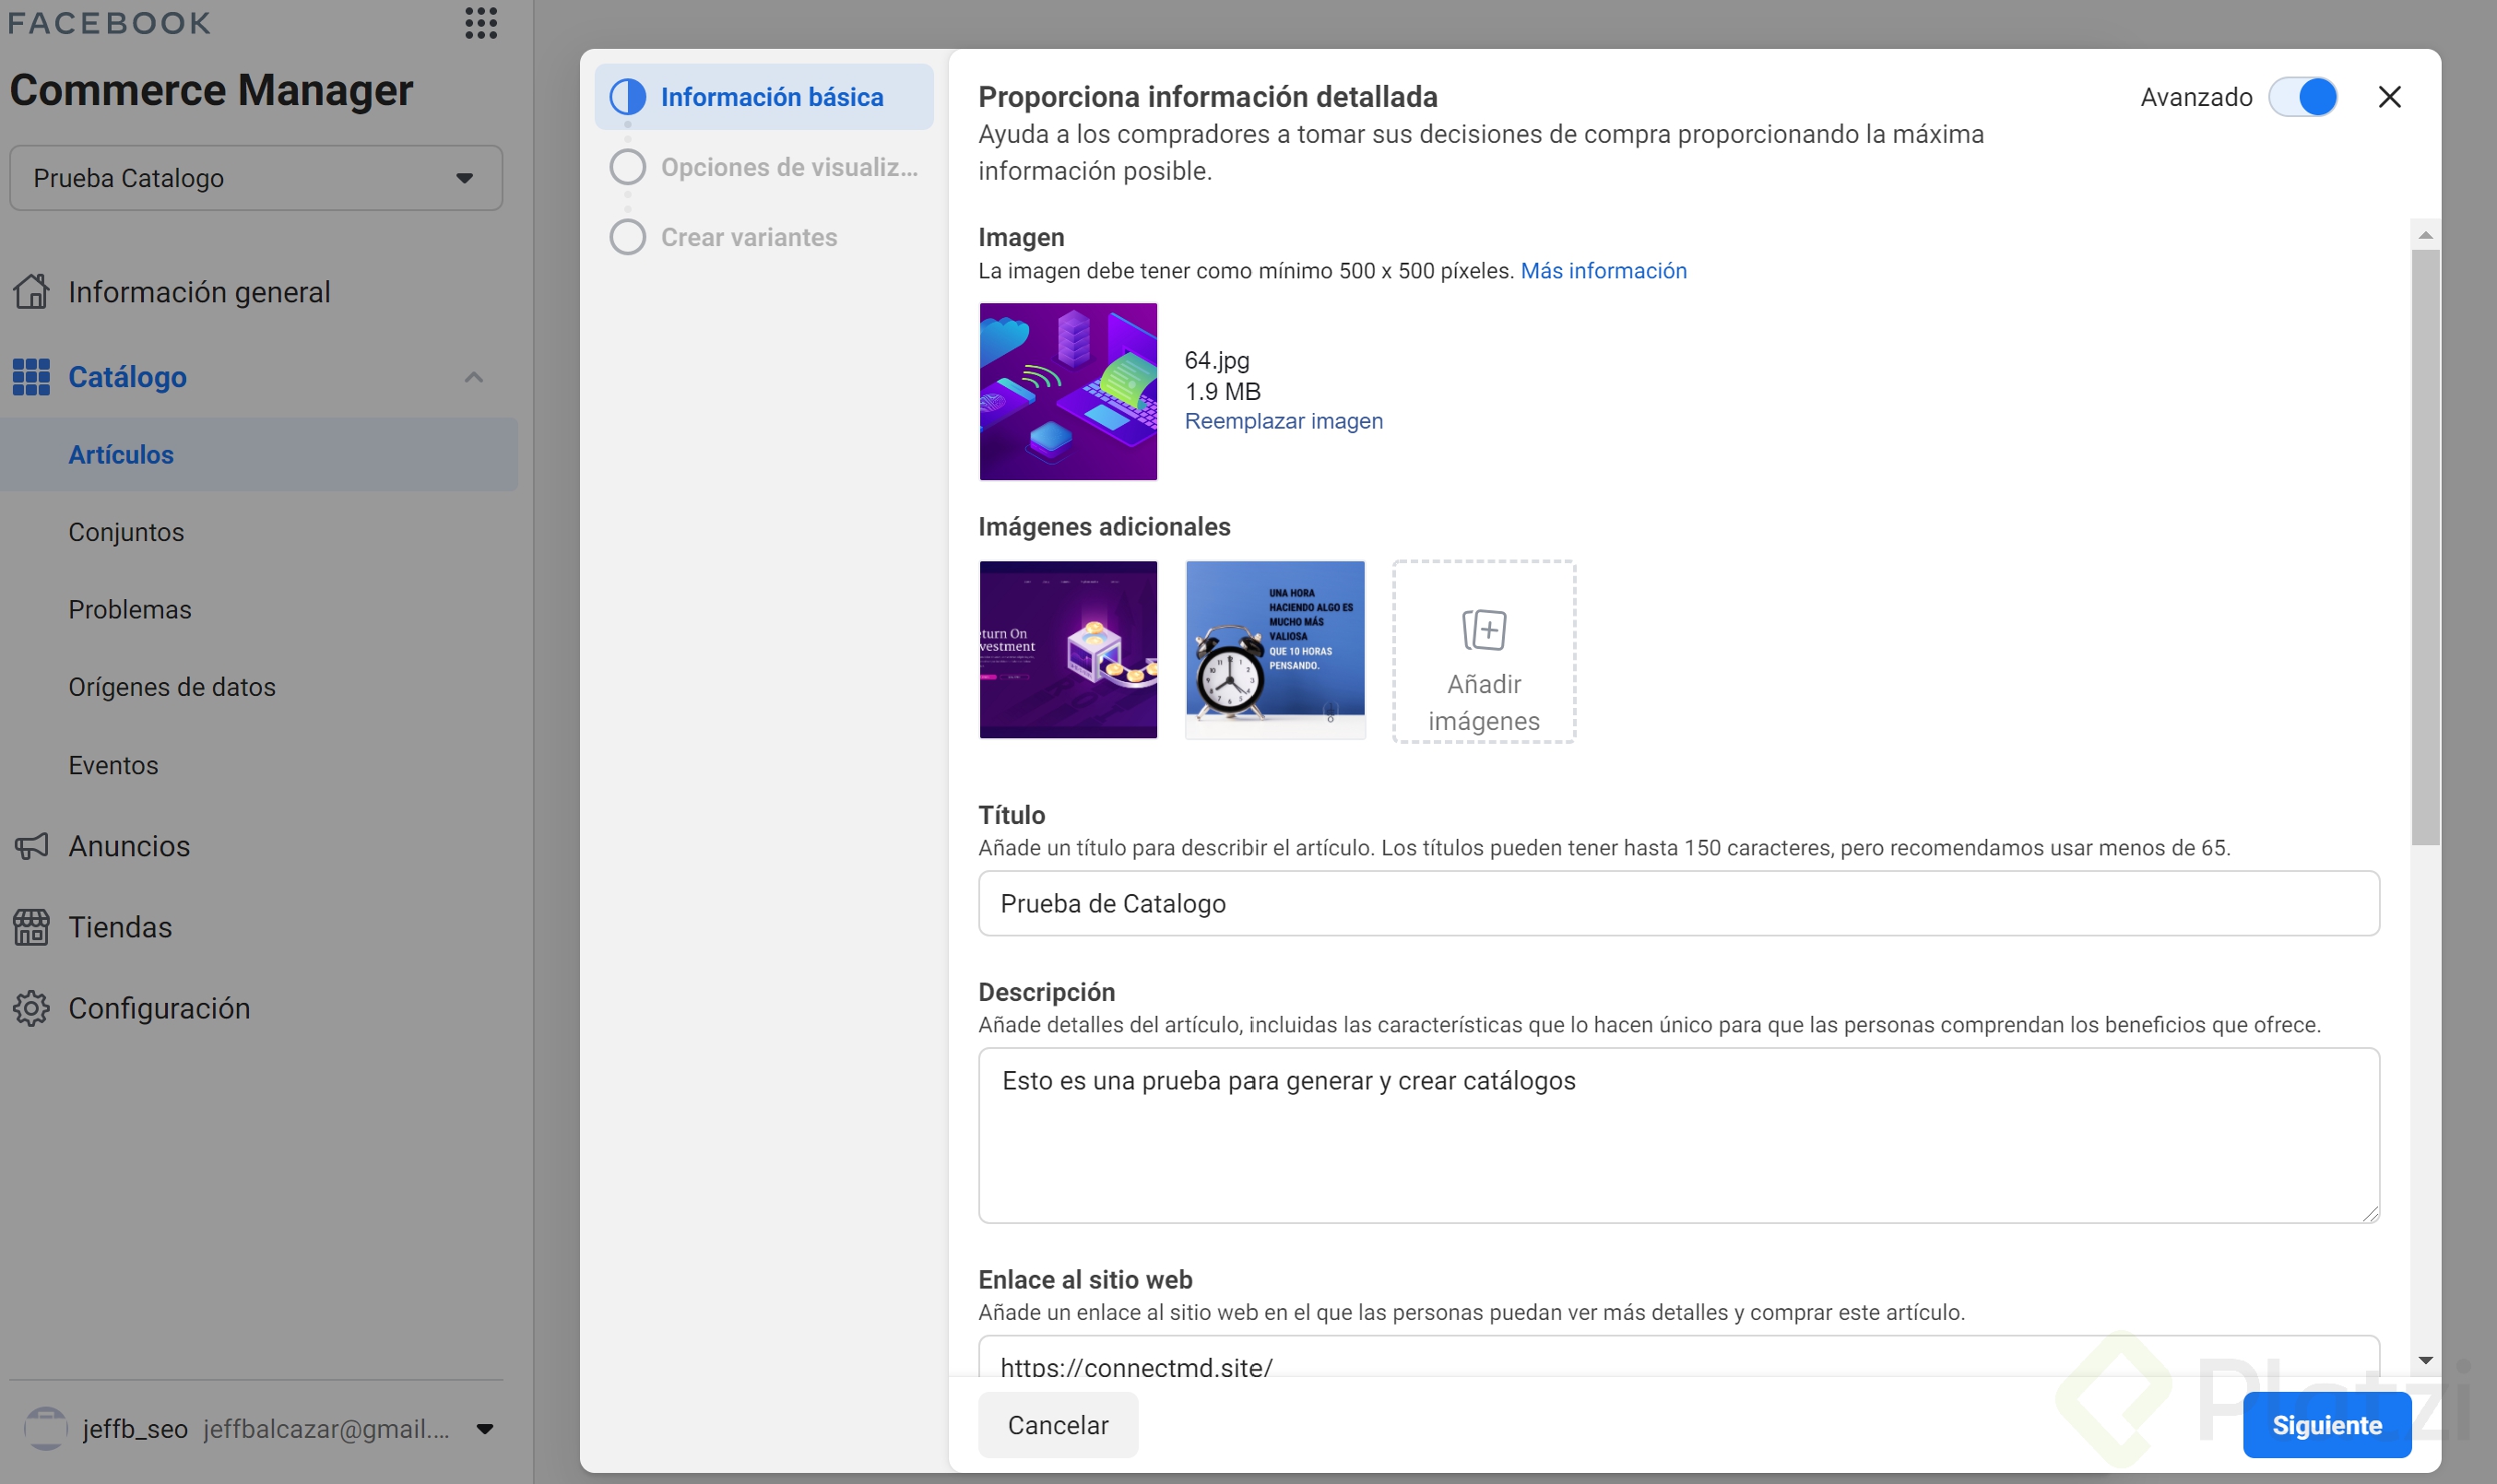Image resolution: width=2497 pixels, height=1484 pixels.
Task: Select the alarm clock additional image thumbnail
Action: point(1274,650)
